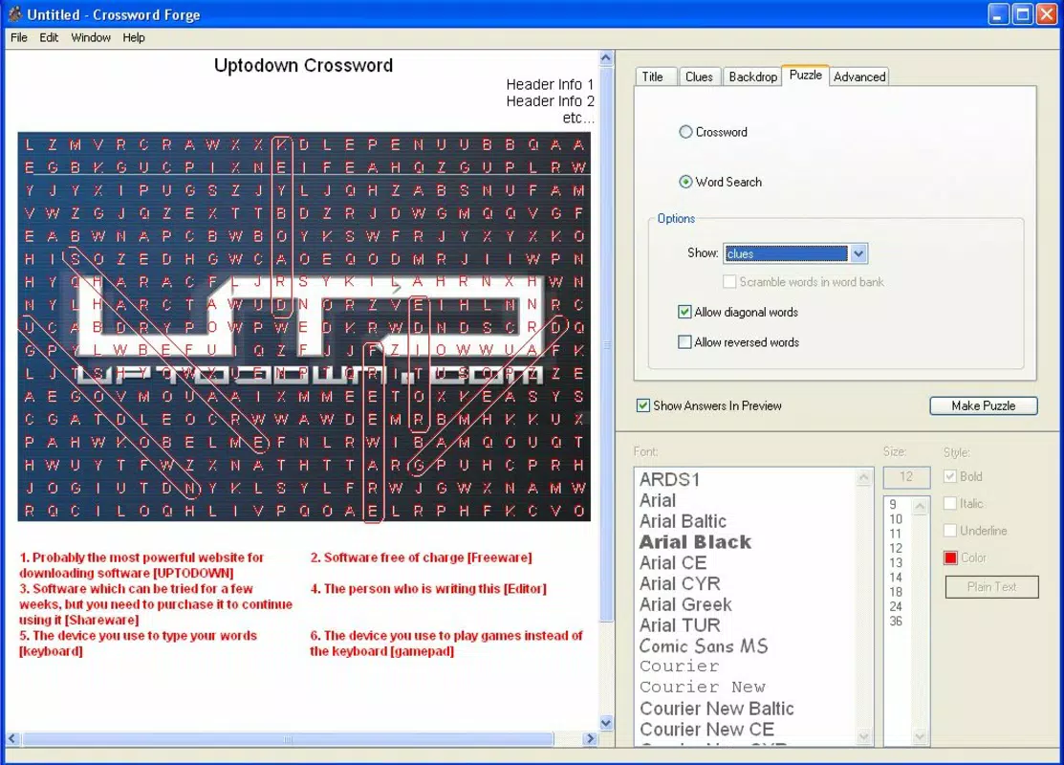Viewport: 1064px width, 765px height.
Task: Click preview horizontal scrollbar left arrow
Action: click(12, 738)
